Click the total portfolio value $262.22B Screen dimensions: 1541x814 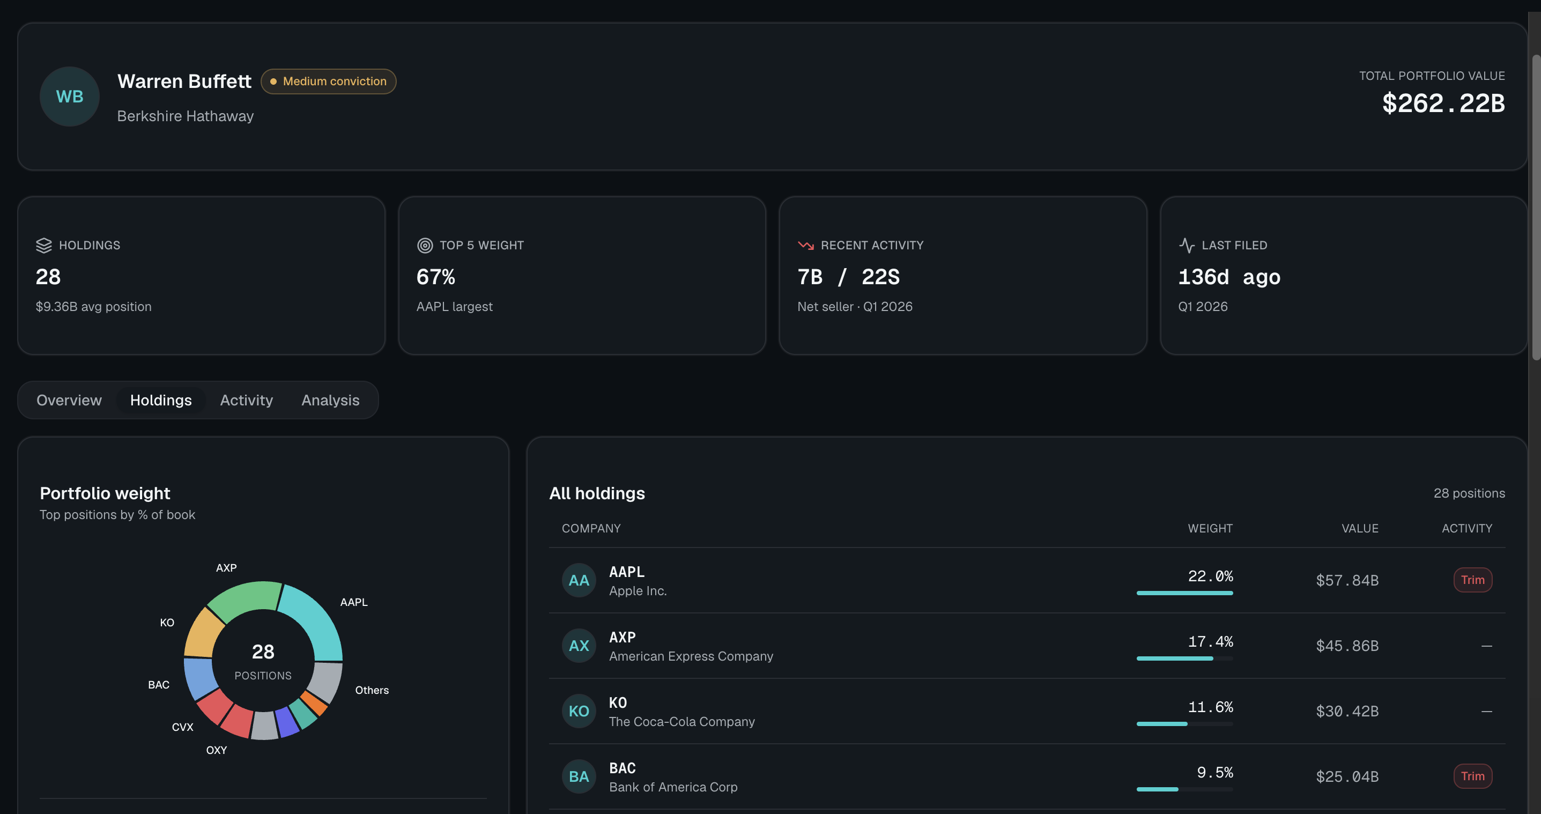pos(1443,103)
